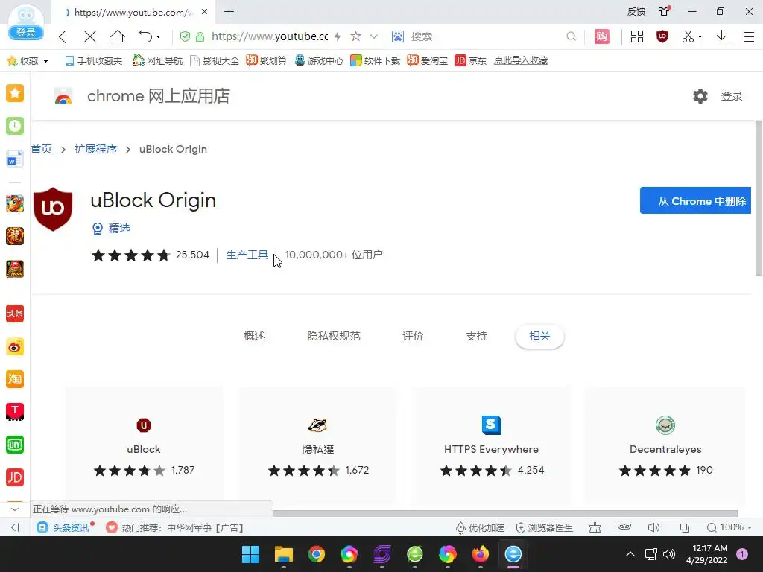Click the 生产工具 category link
Image resolution: width=763 pixels, height=572 pixels.
click(247, 255)
